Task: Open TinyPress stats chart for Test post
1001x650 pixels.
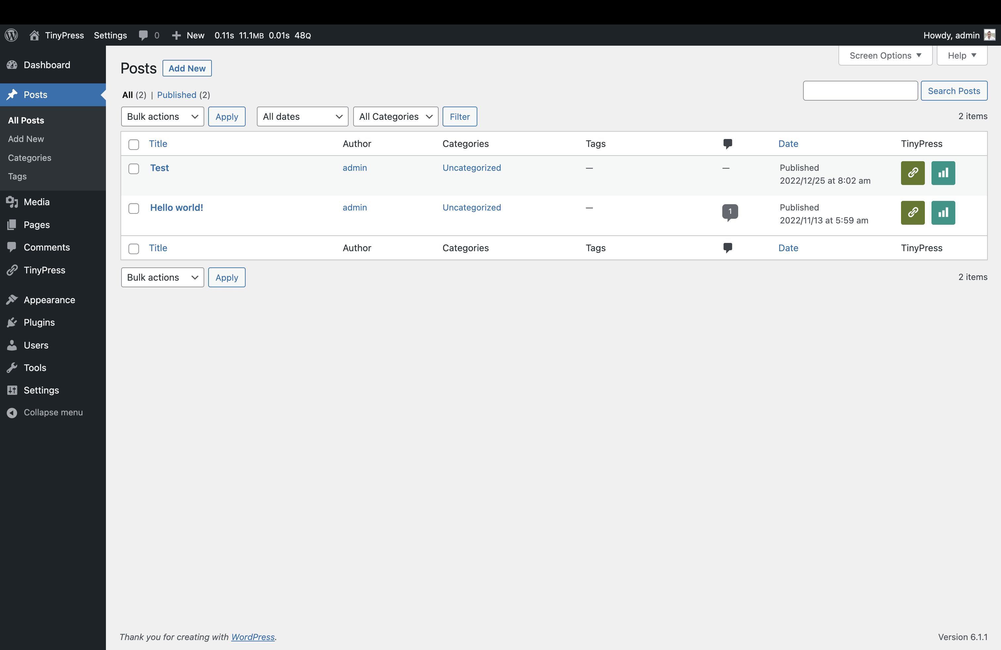Action: tap(943, 173)
